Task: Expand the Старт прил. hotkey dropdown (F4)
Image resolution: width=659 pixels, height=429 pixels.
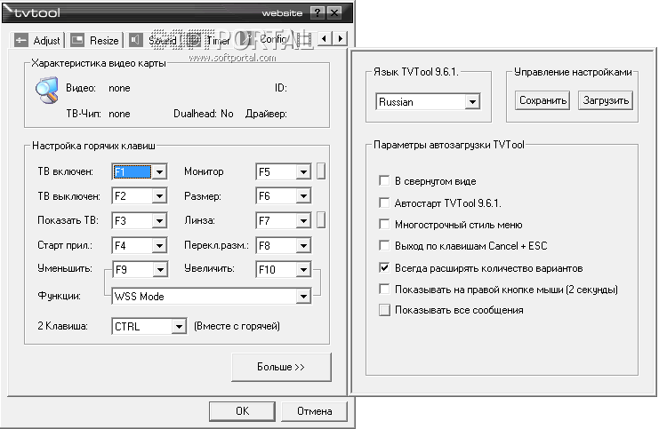Action: [x=160, y=245]
